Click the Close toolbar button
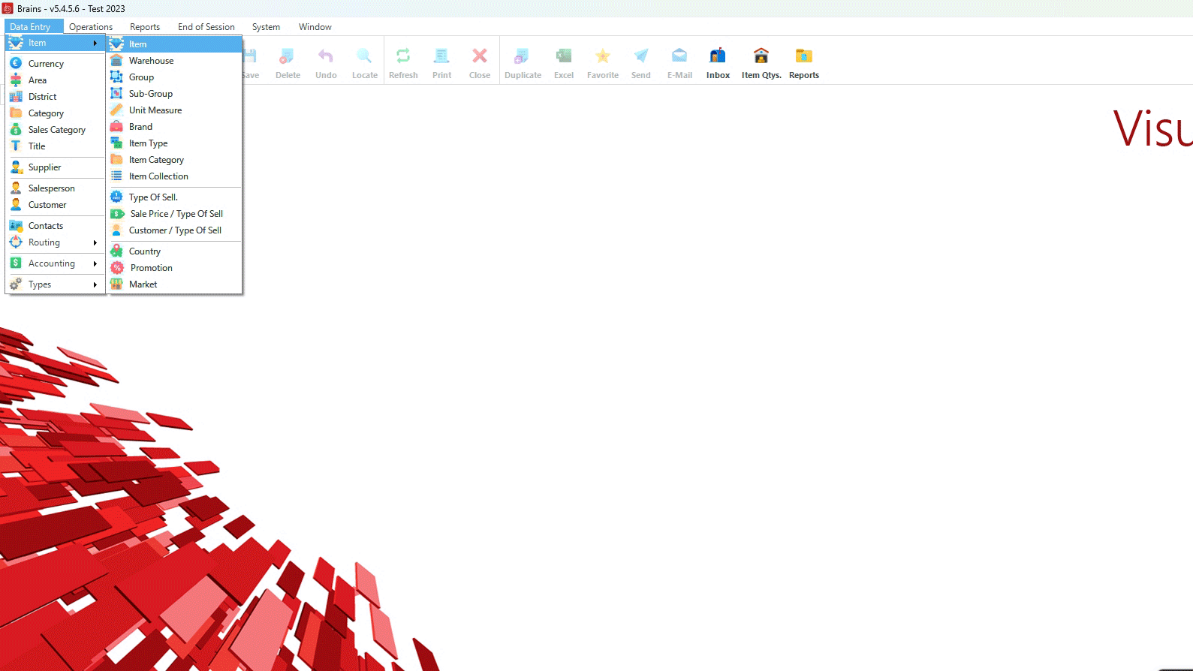Screen dimensions: 1193x671 pyautogui.click(x=480, y=63)
